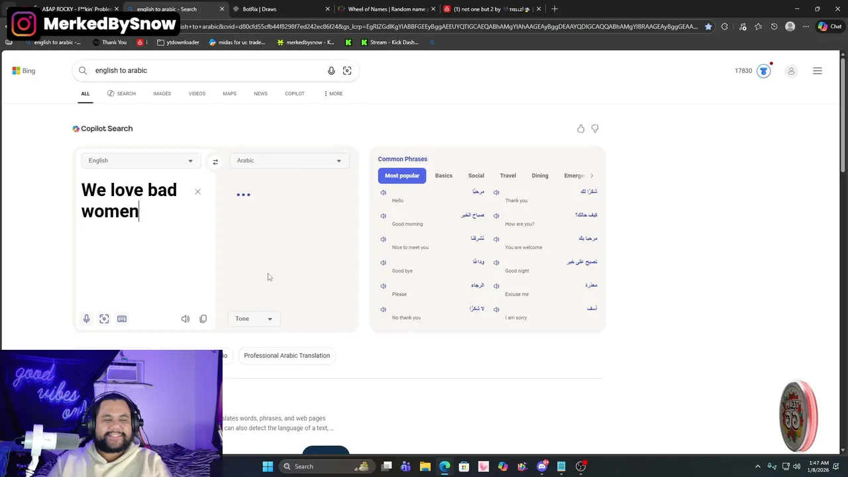Play audio for Good night phrase
848x477 pixels.
496,262
